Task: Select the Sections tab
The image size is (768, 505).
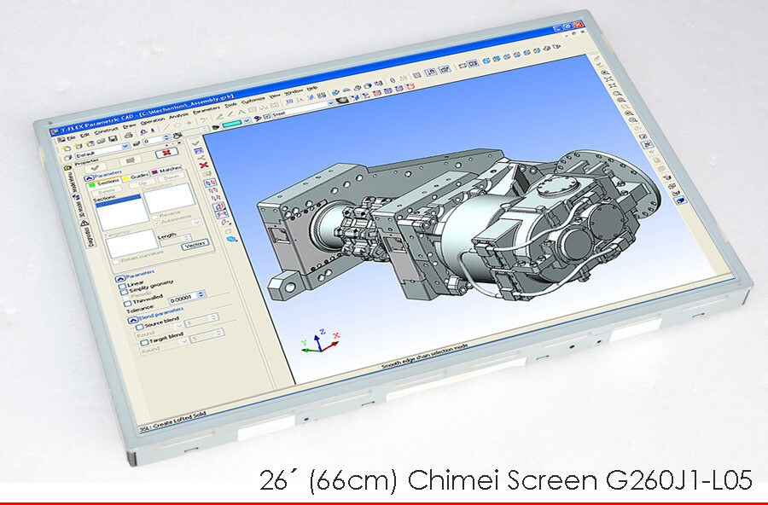Action: [104, 183]
